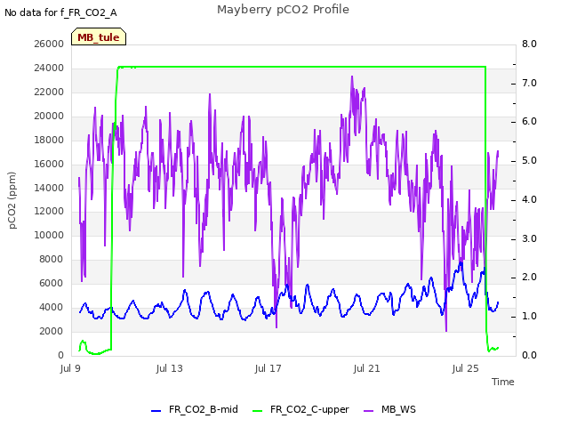Click the green plateau line at 24000 ppm
Image resolution: width=569 pixels, height=427 pixels.
[301, 67]
